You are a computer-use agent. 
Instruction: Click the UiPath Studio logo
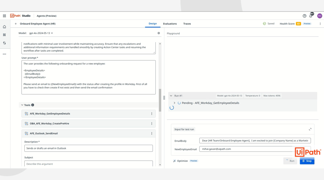20,15
